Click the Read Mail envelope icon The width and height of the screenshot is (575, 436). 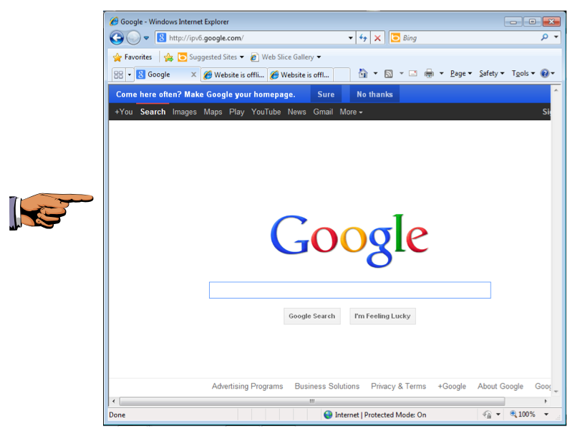(413, 73)
